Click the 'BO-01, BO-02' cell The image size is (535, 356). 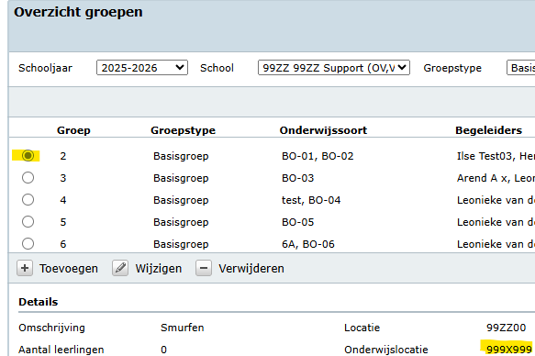tap(318, 156)
